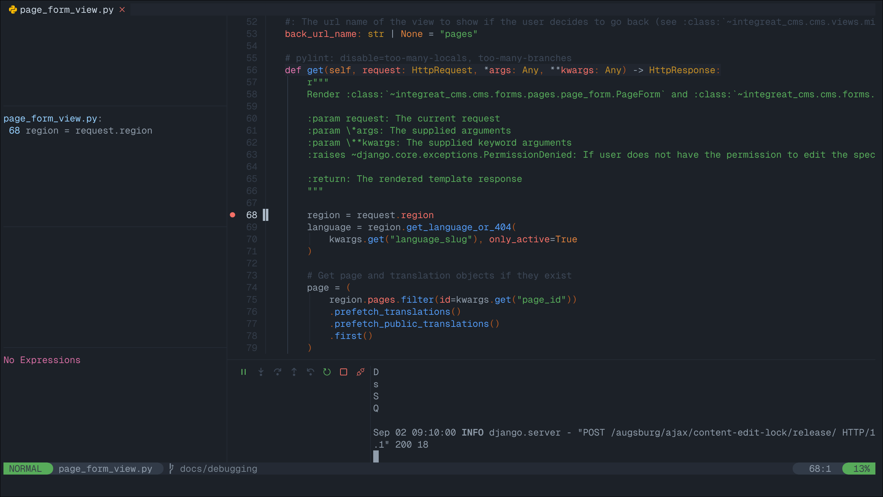Click the 68:1 cursor position indicator

(x=820, y=469)
